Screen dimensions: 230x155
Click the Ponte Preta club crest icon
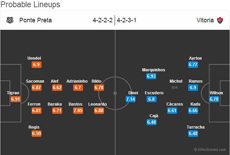(x=10, y=20)
